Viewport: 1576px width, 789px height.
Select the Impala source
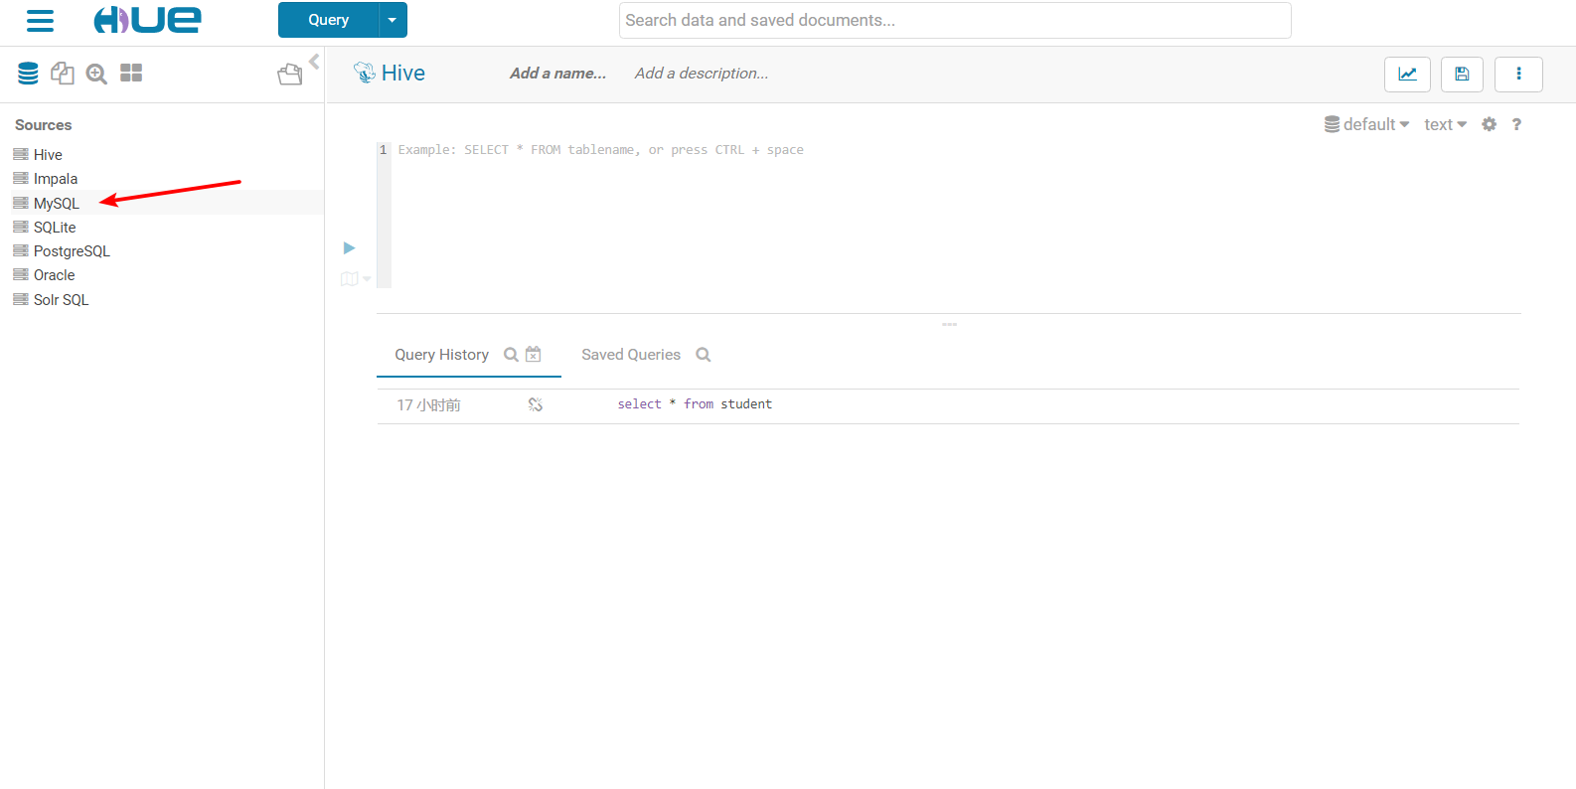pyautogui.click(x=55, y=179)
